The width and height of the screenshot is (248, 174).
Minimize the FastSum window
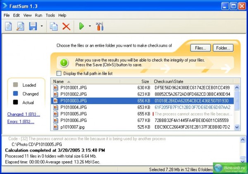[225, 6]
